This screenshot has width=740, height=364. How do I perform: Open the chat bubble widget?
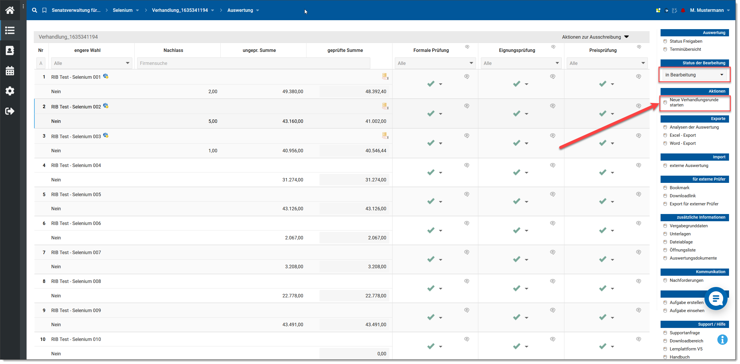[x=716, y=298]
